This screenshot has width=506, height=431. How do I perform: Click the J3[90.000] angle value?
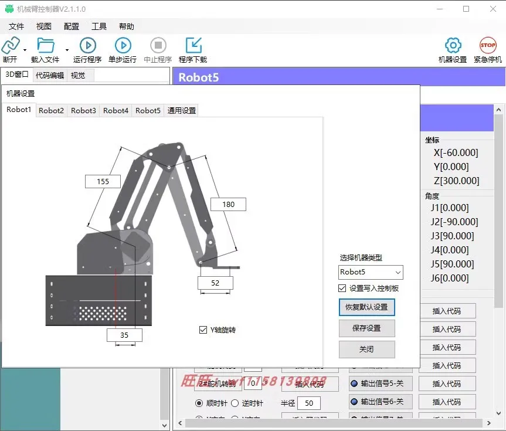coord(453,236)
